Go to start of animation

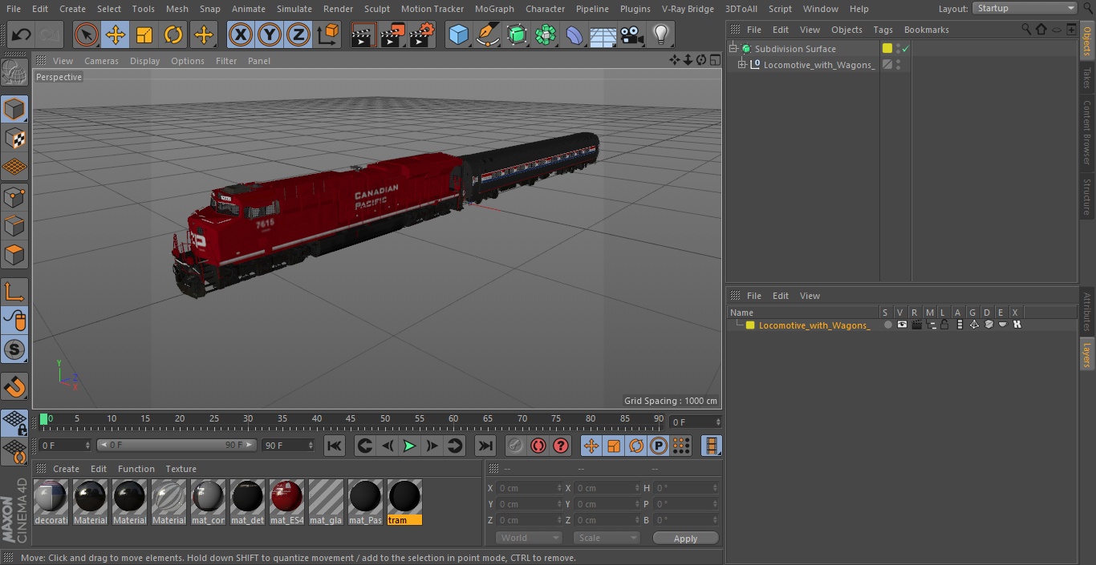(x=335, y=446)
